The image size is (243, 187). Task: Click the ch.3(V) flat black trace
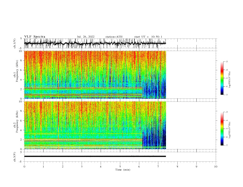tap(95, 156)
